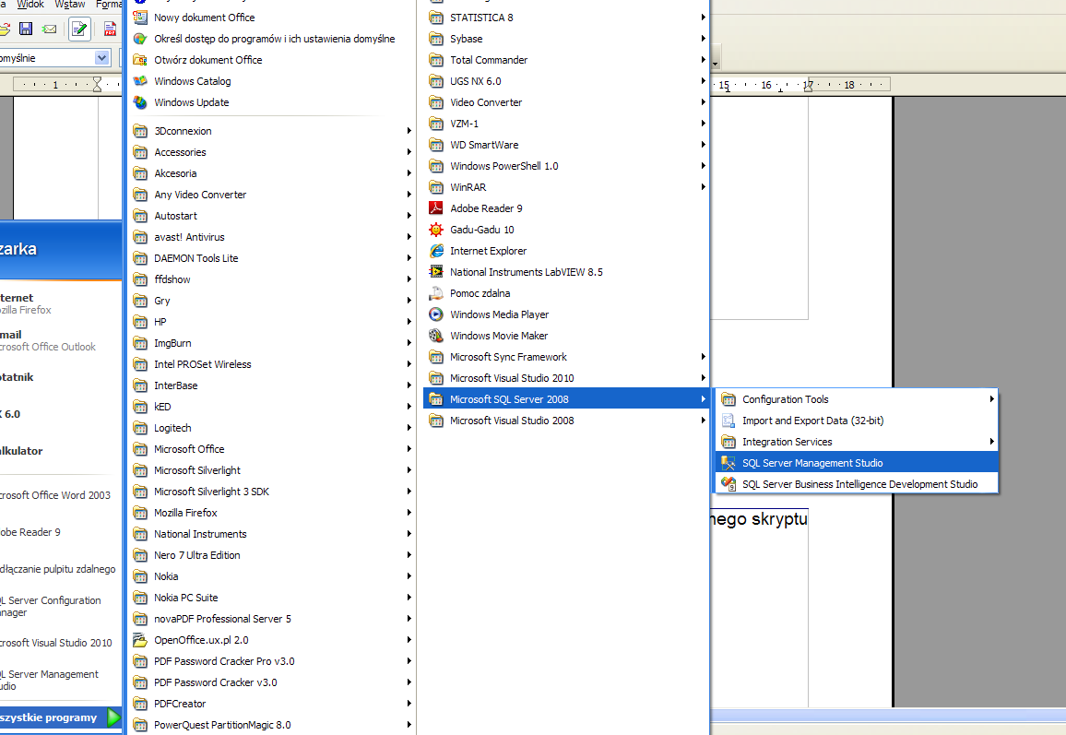
Task: Click the Windows Movie Maker icon
Action: [x=436, y=336]
